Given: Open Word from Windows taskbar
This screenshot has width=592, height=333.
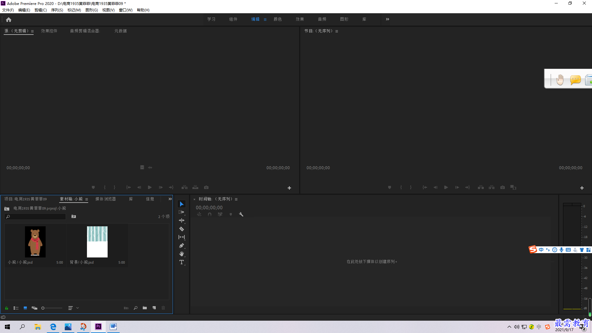Looking at the screenshot, I should coord(113,327).
